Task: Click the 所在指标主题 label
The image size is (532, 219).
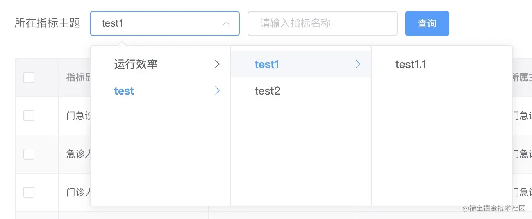Action: [47, 23]
